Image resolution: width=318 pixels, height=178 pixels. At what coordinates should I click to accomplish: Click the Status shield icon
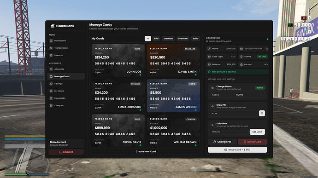click(x=241, y=57)
